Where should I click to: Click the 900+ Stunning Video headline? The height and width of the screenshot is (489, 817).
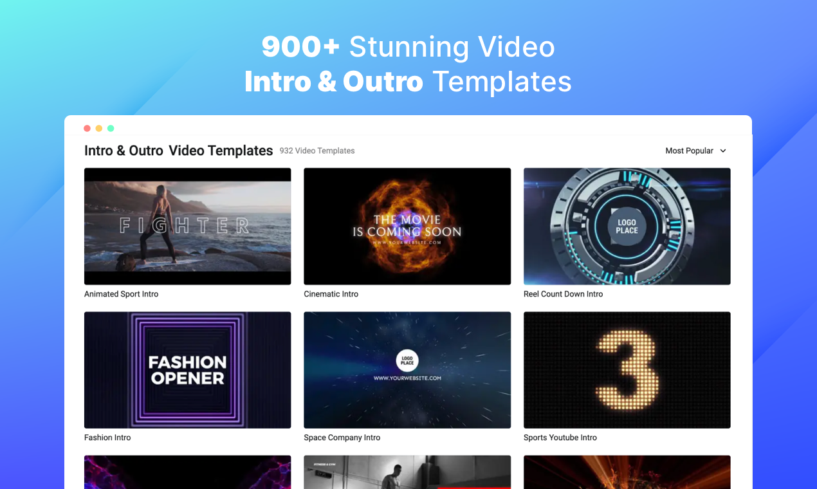[x=408, y=47]
